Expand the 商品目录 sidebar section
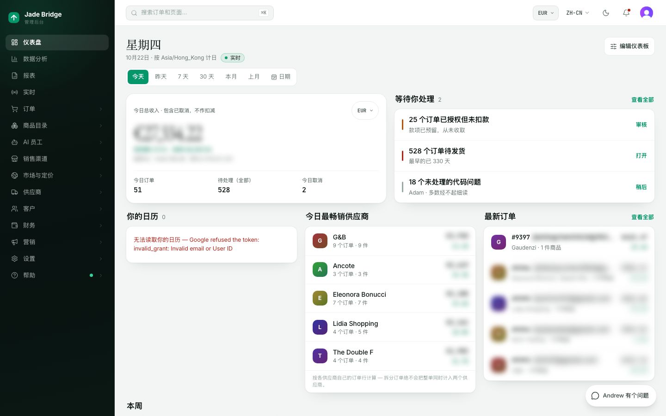The width and height of the screenshot is (666, 416). [x=57, y=125]
